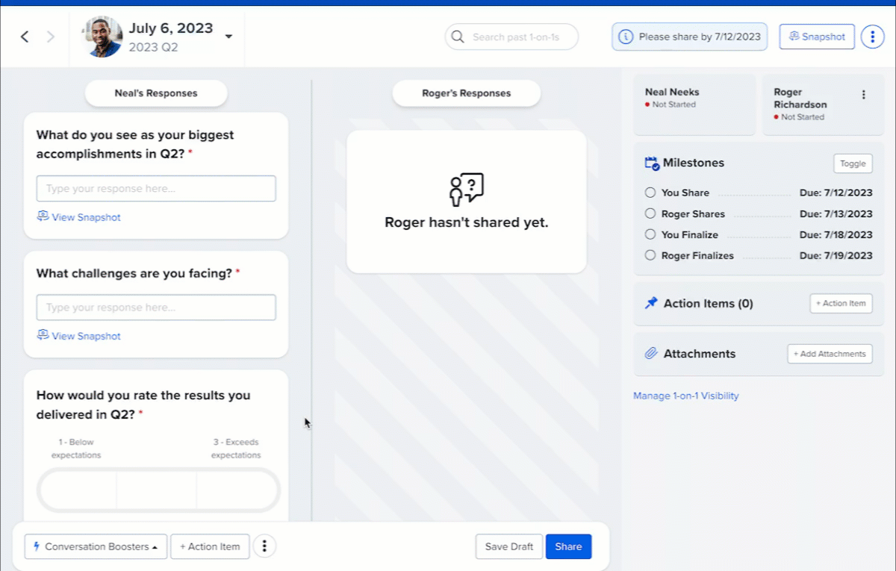The width and height of the screenshot is (896, 571).
Task: Click the blue Share button
Action: [x=568, y=546]
